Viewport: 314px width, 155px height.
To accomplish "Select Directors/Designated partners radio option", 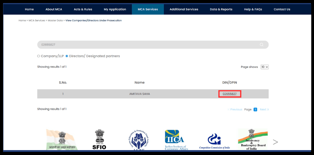I will coord(67,56).
